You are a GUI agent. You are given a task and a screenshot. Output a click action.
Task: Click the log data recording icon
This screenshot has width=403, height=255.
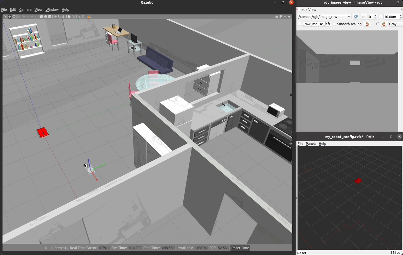[281, 17]
